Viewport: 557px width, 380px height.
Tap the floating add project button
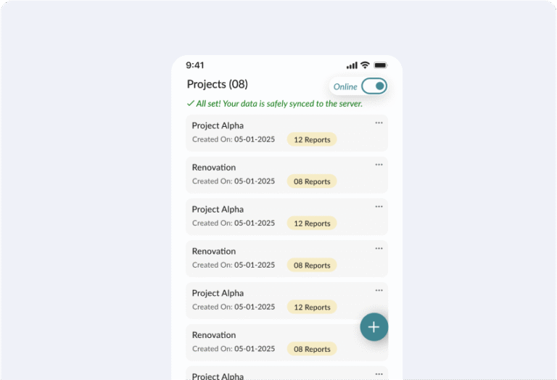click(374, 327)
